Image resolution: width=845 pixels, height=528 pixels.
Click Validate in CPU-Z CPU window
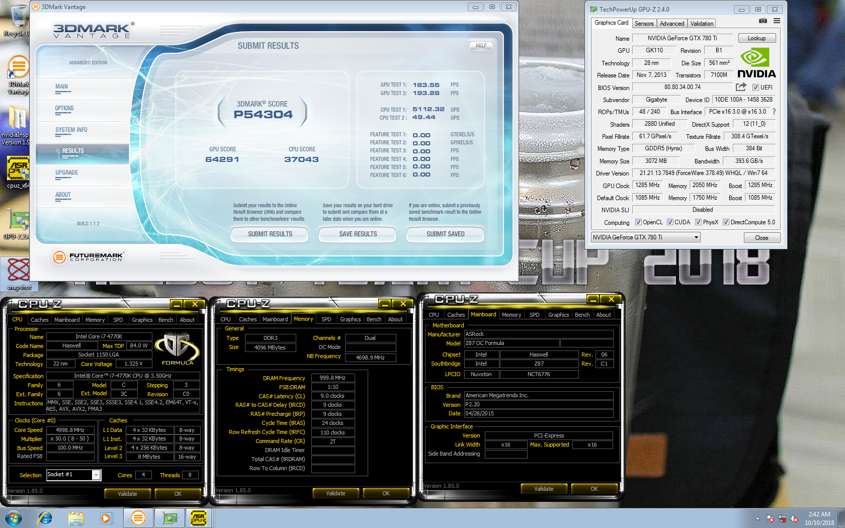(127, 494)
